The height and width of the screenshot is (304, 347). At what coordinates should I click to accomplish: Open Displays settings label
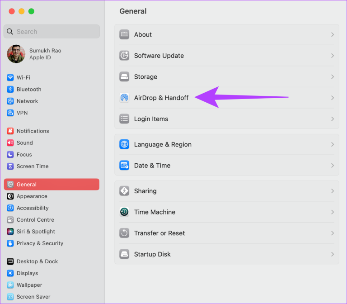coord(27,273)
